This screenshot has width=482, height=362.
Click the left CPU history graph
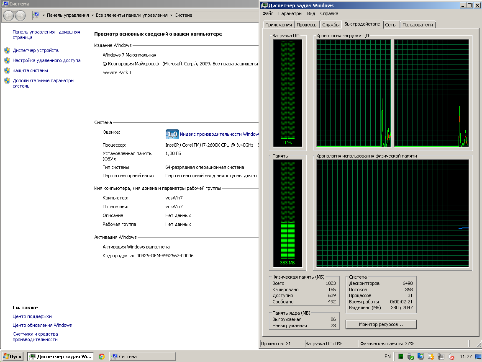[x=354, y=93]
